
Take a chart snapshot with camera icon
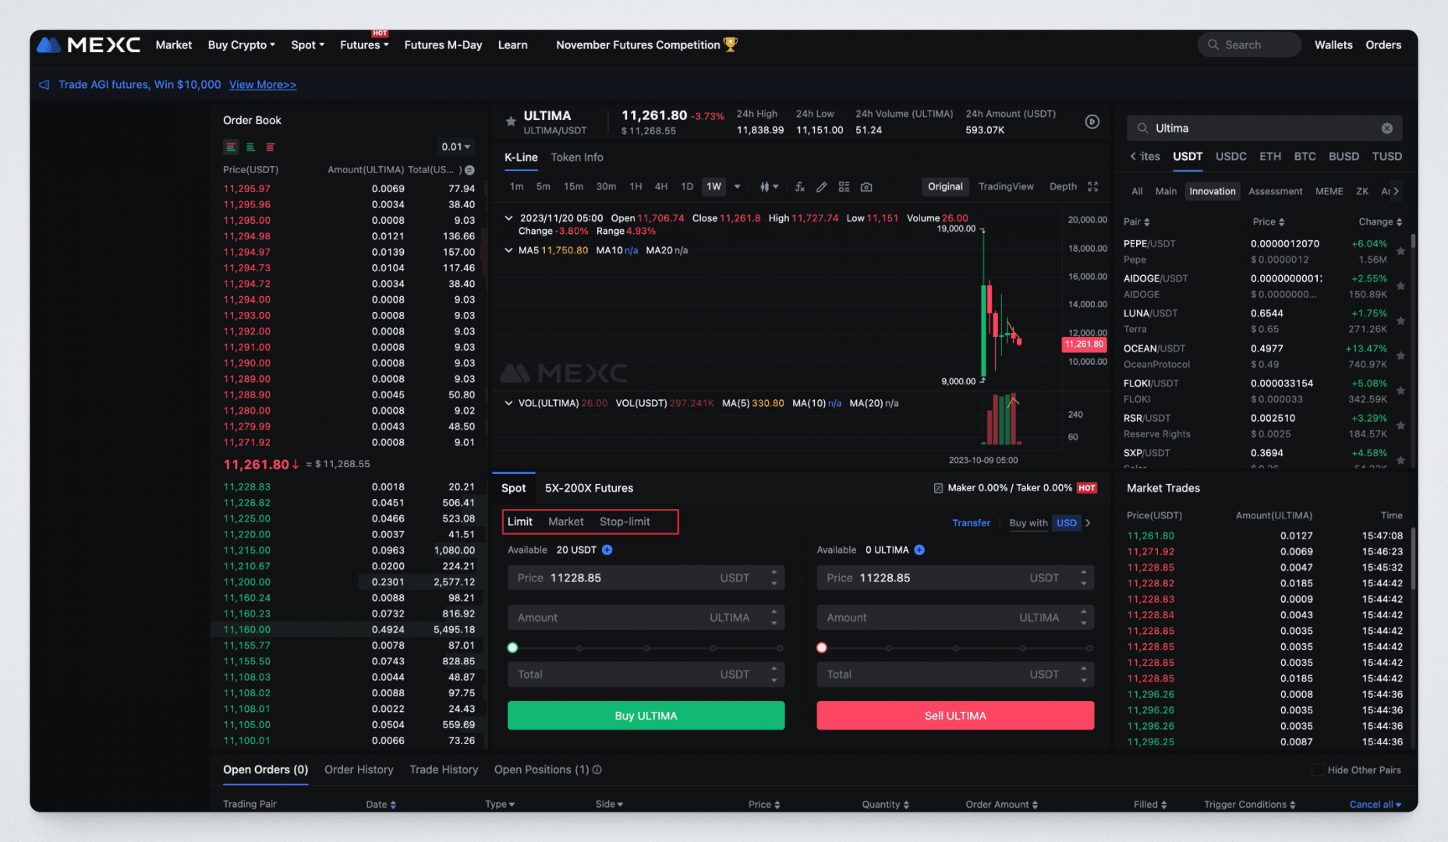pos(866,187)
